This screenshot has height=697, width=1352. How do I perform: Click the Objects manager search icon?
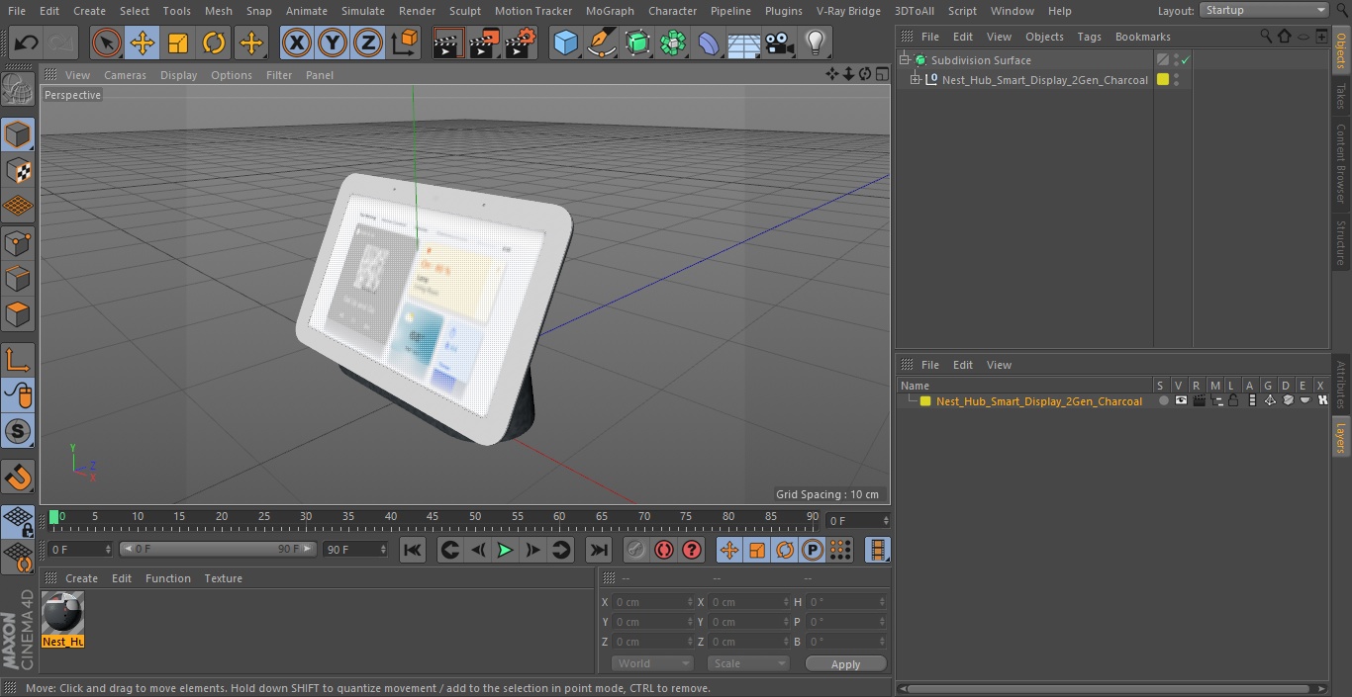[x=1265, y=37]
